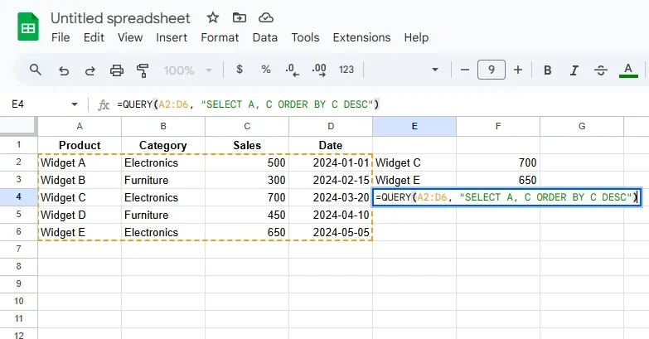Image resolution: width=649 pixels, height=339 pixels.
Task: Click the redo arrow
Action: [x=90, y=70]
